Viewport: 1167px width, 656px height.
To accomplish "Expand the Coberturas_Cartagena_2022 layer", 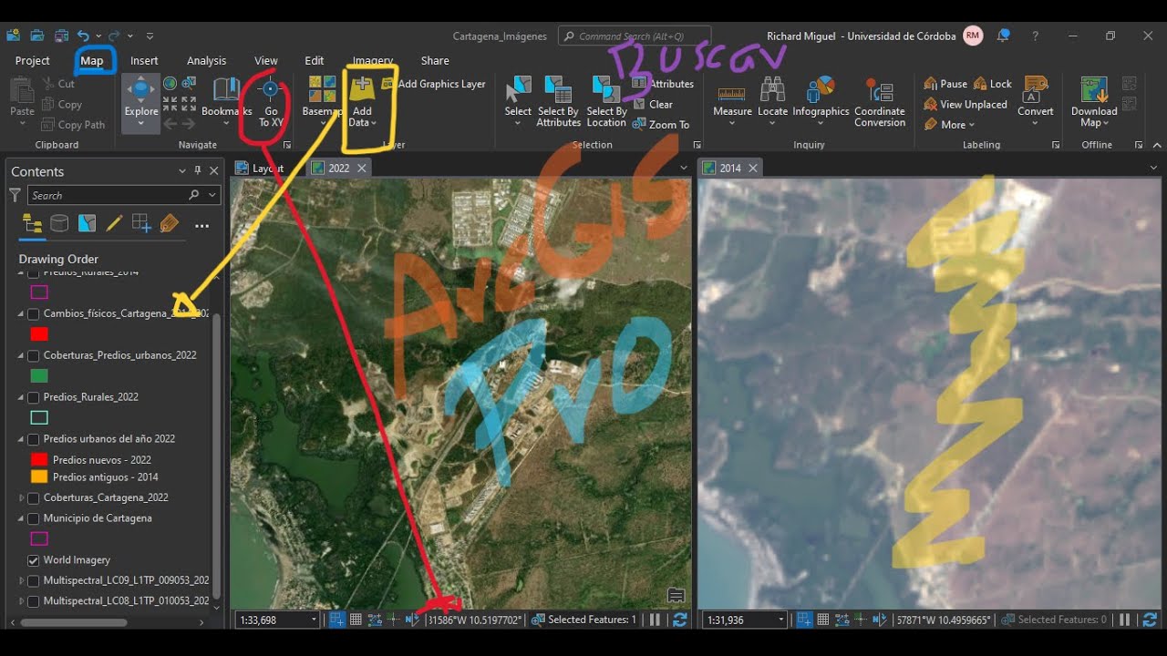I will (x=22, y=497).
